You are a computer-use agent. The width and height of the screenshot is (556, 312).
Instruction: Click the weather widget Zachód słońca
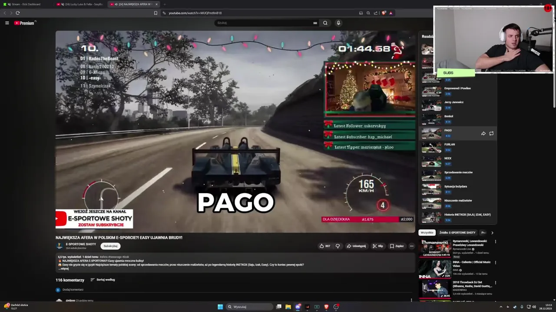[16, 306]
